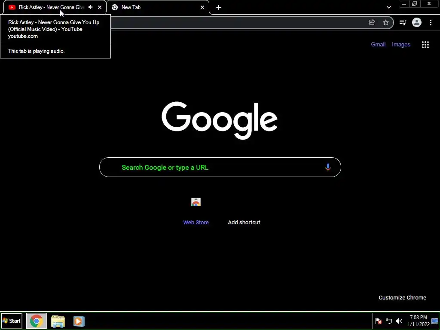Screen dimensions: 440x330
Task: Close the New Tab tab
Action: click(x=202, y=7)
